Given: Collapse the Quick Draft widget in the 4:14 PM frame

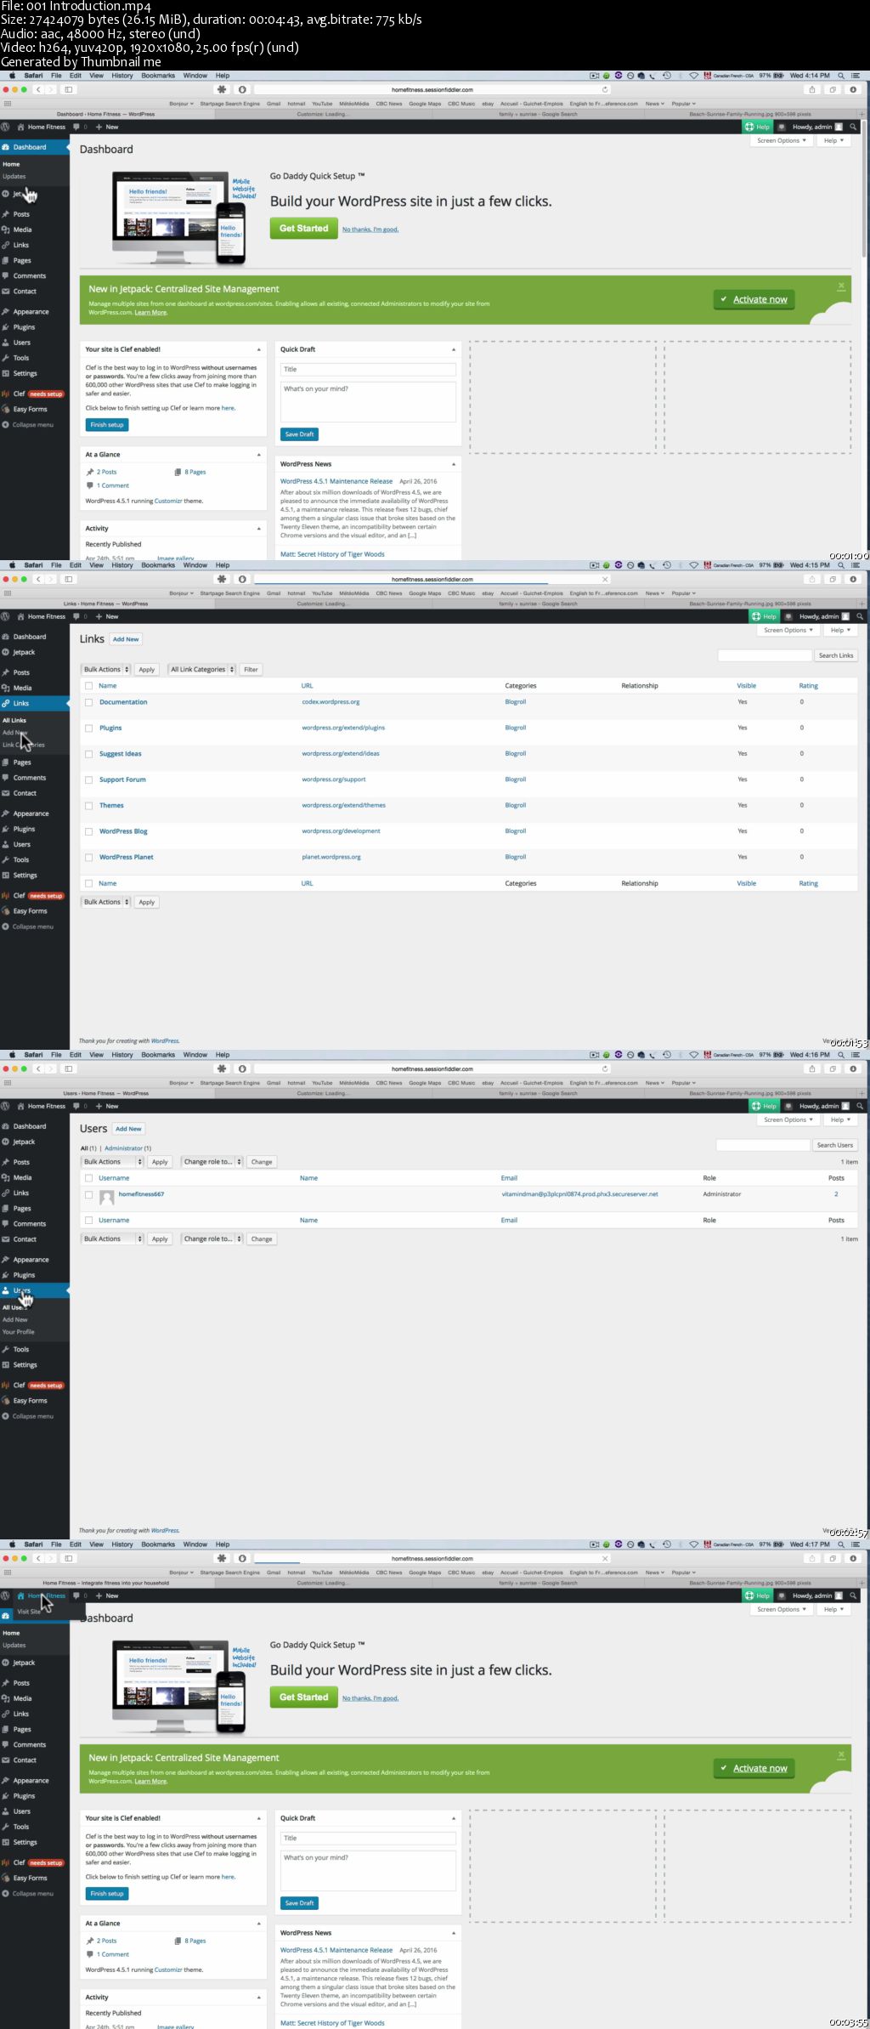Looking at the screenshot, I should (x=454, y=349).
